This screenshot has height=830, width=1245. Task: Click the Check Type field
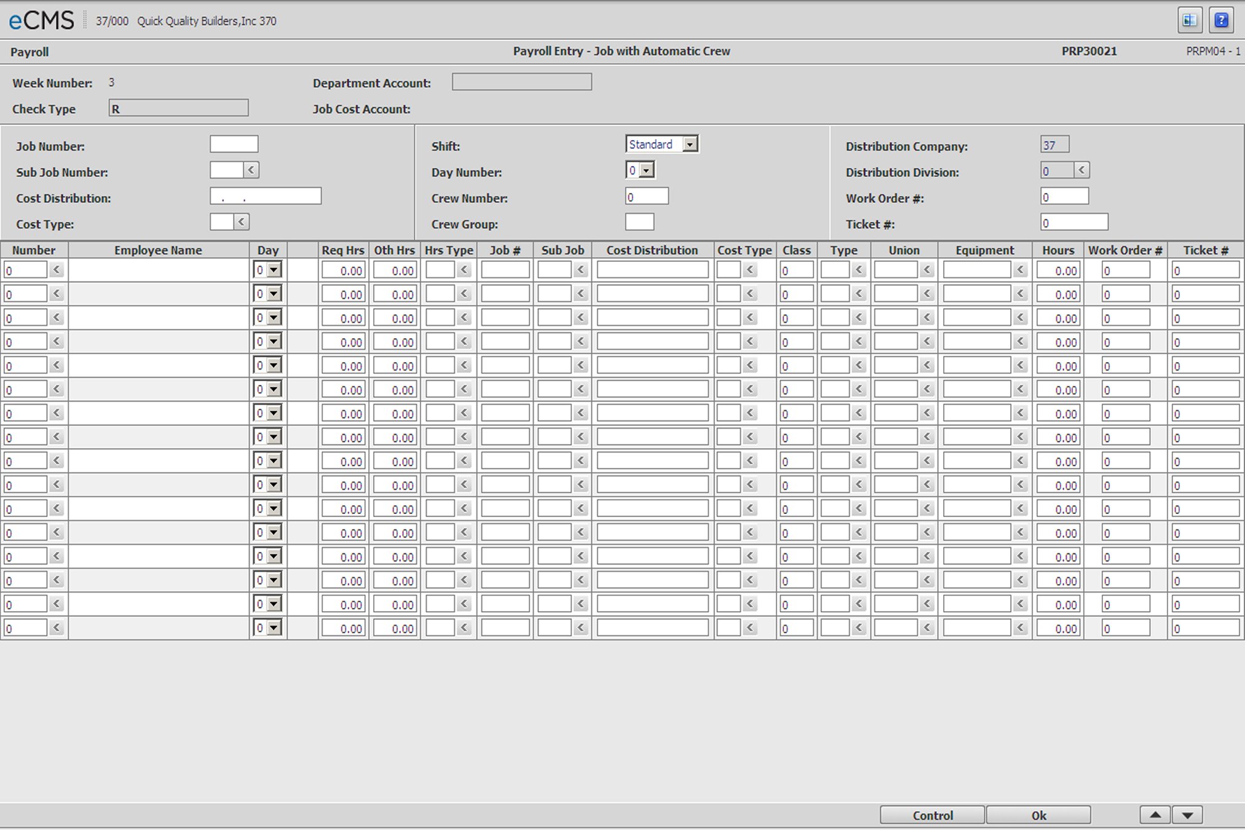click(x=179, y=108)
